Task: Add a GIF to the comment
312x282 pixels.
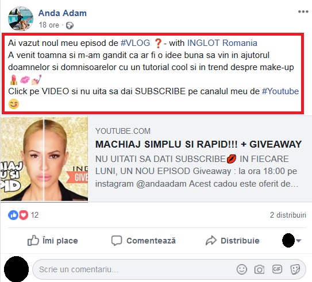Action: click(x=277, y=269)
